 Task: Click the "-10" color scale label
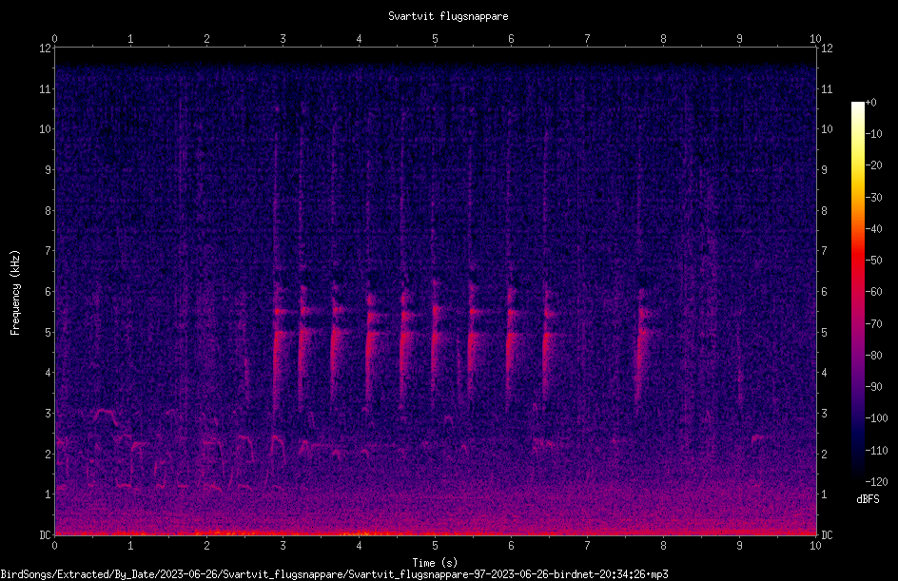[874, 134]
